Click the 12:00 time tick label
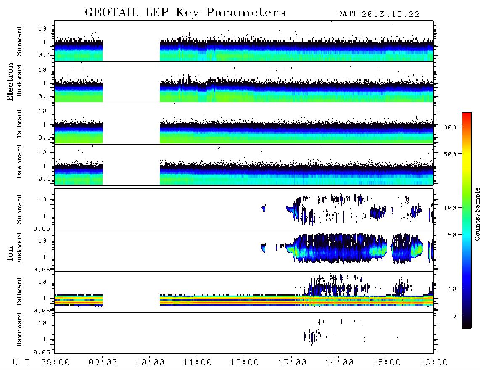Image resolution: width=480 pixels, height=370 pixels. click(245, 363)
